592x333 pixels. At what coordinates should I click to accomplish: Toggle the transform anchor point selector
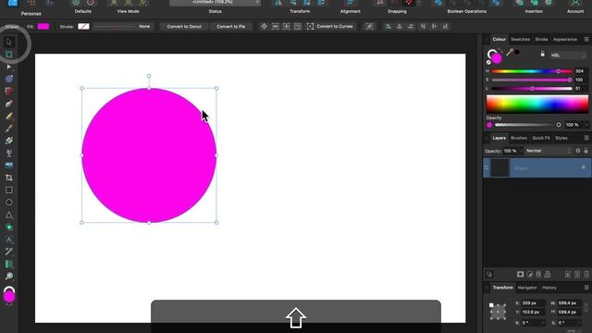click(x=498, y=312)
